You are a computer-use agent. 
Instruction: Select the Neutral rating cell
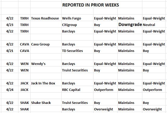pos(149,25)
